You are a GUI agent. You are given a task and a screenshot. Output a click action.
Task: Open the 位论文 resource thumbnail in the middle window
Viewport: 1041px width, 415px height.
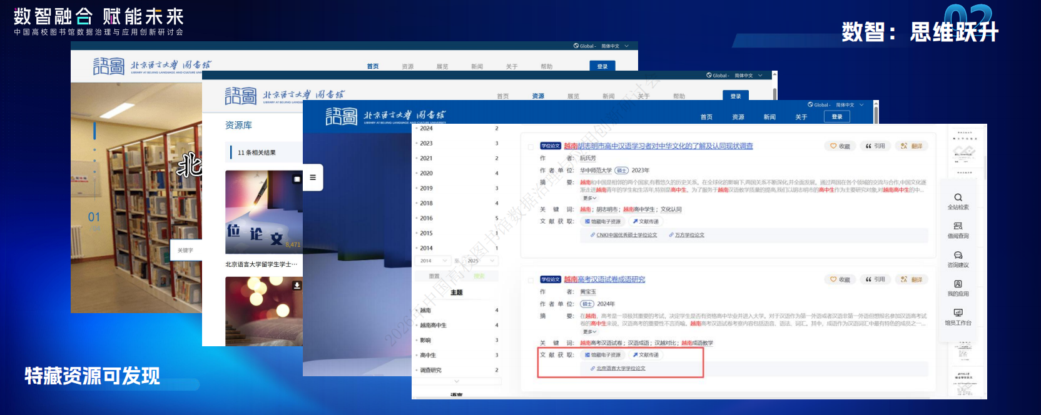(264, 211)
